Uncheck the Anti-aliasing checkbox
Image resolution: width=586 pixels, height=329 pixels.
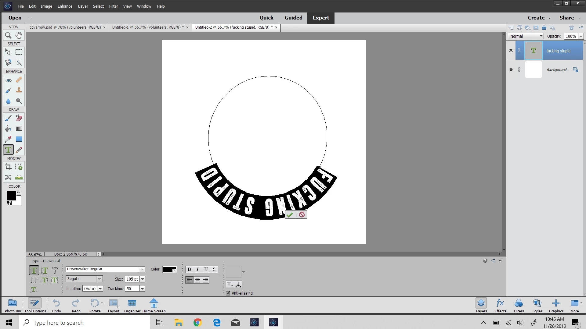coord(228,293)
